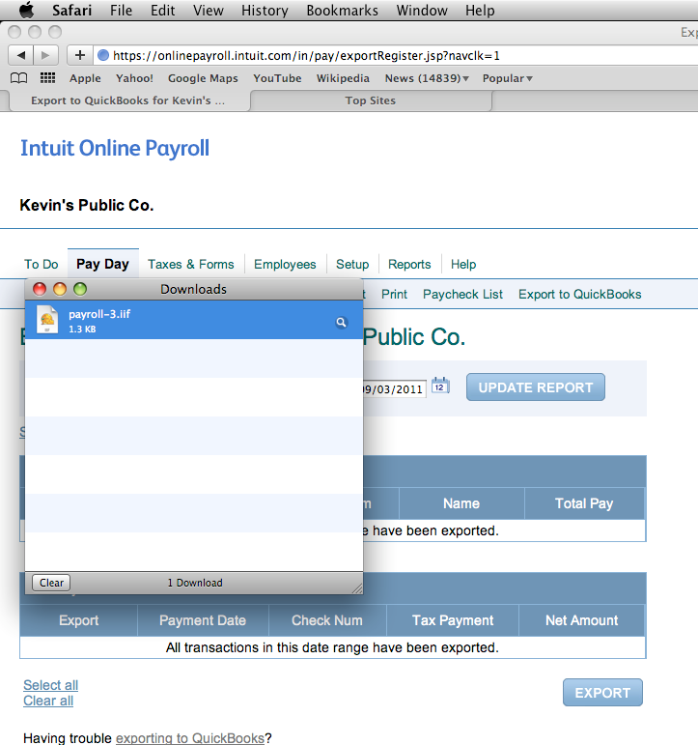698x745 pixels.
Task: Click the Downloads window resize grip
Action: click(x=357, y=588)
